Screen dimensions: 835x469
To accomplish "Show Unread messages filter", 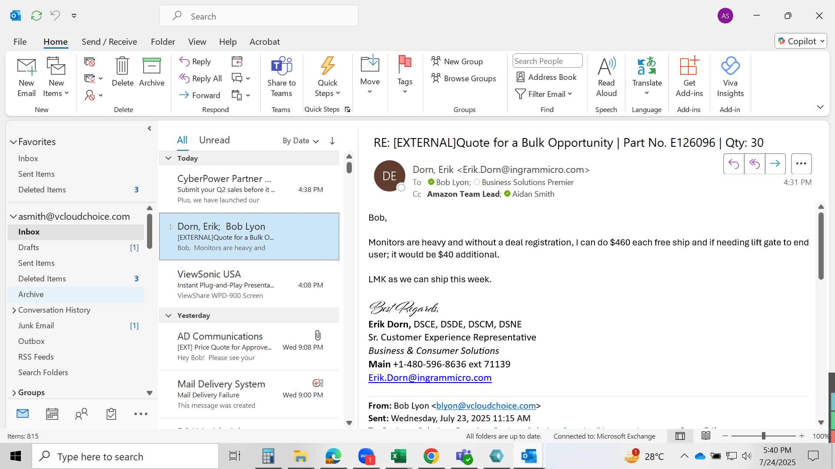I will [x=214, y=140].
